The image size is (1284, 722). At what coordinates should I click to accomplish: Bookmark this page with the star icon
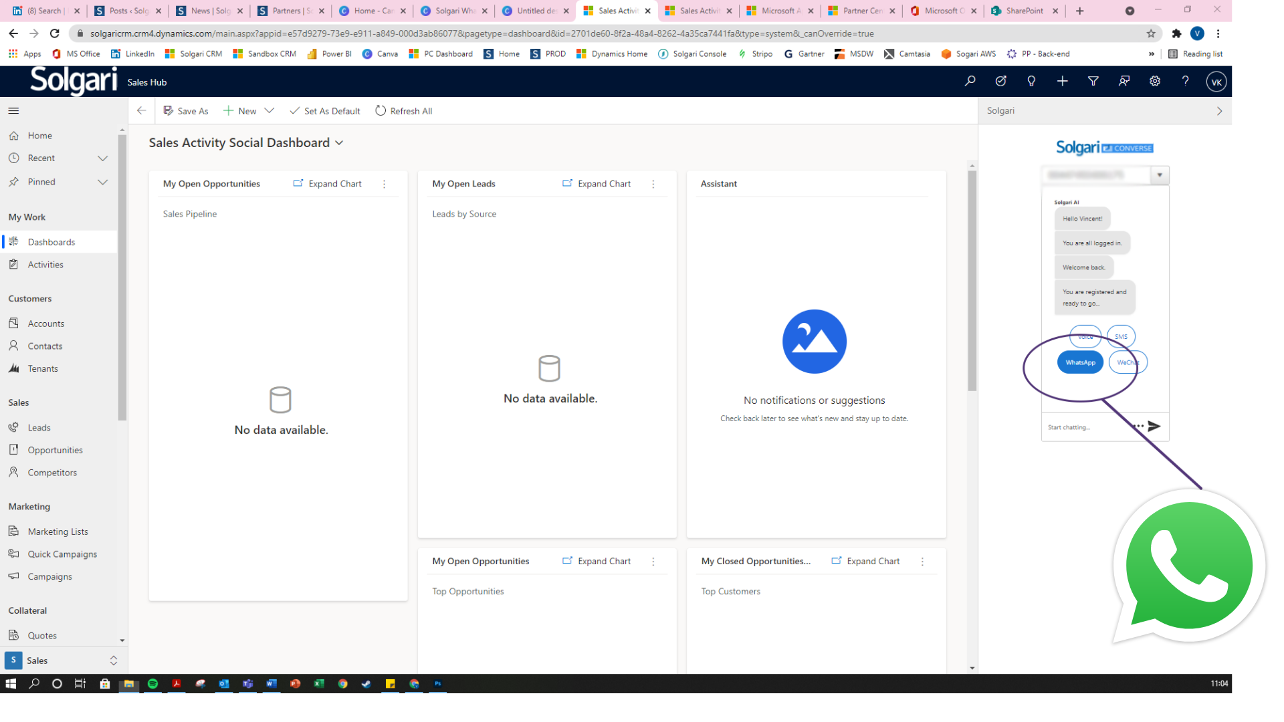tap(1151, 33)
